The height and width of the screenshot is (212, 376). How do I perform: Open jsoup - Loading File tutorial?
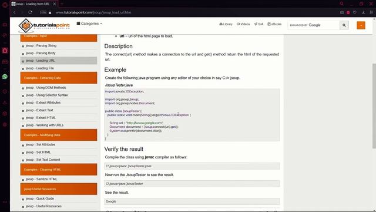coord(40,68)
